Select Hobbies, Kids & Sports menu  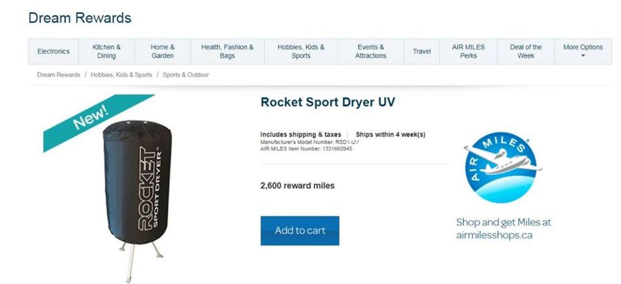point(301,51)
